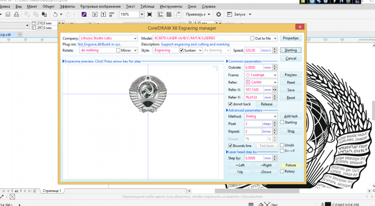Expand the Method dropdown set to Dialog
The height and width of the screenshot is (206, 375).
275,116
